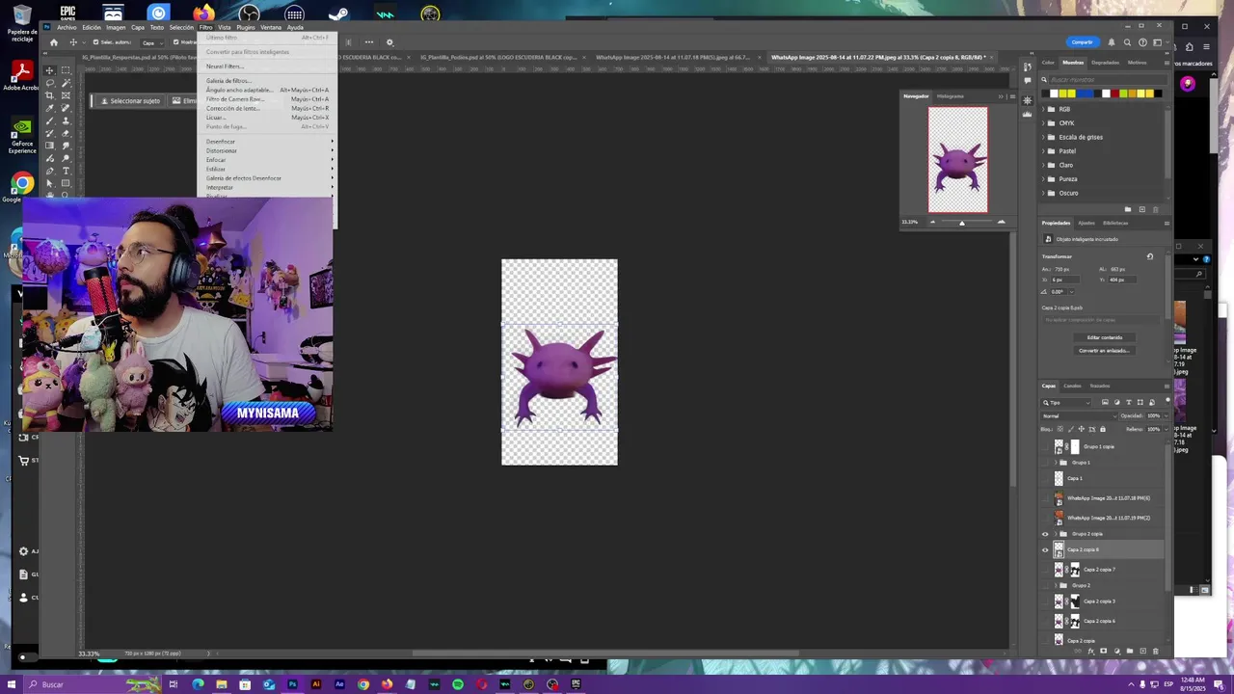Create a new adjustment layer icon
Image resolution: width=1234 pixels, height=694 pixels.
tap(1117, 651)
